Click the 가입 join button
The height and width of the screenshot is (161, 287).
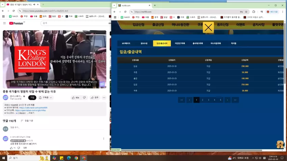(32, 98)
